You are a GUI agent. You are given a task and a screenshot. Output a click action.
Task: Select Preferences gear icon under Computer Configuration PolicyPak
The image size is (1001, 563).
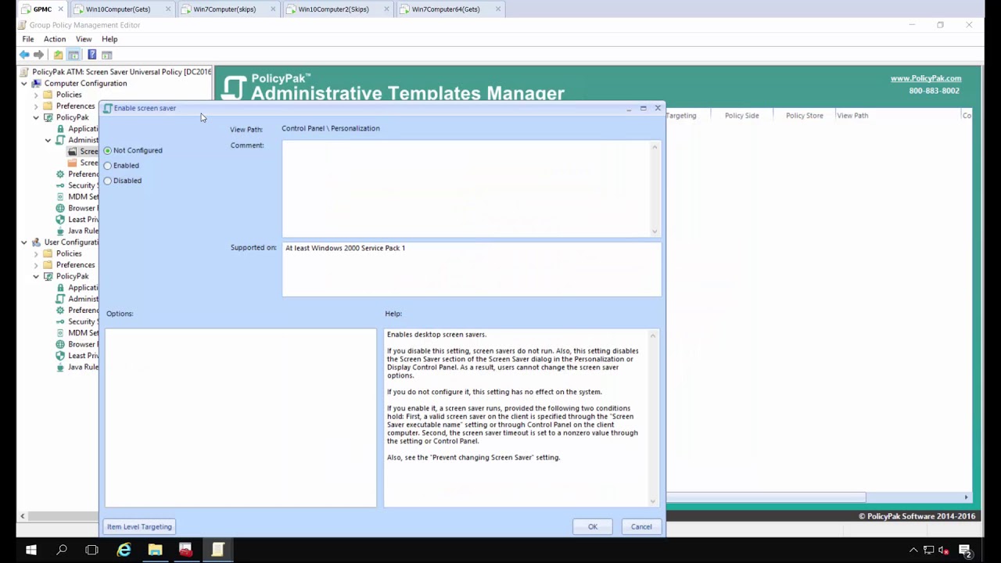[60, 174]
